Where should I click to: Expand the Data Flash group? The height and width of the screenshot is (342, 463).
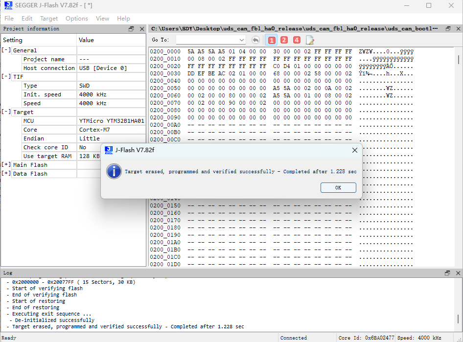click(6, 174)
